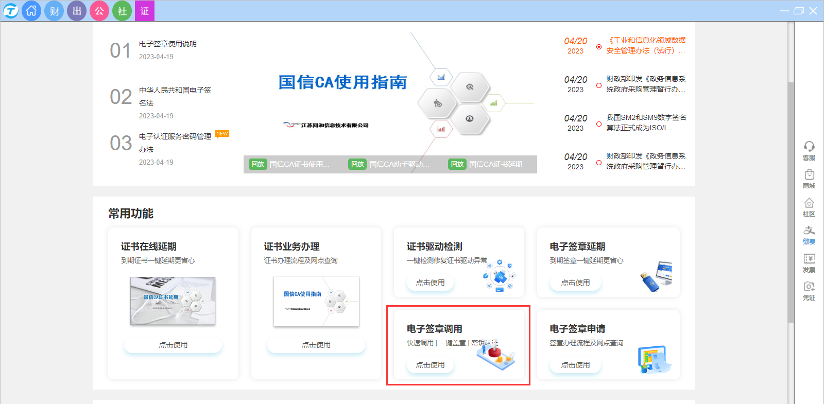This screenshot has height=404, width=824.
Task: Open 缴费 payment icon in sidebar
Action: pos(809,235)
